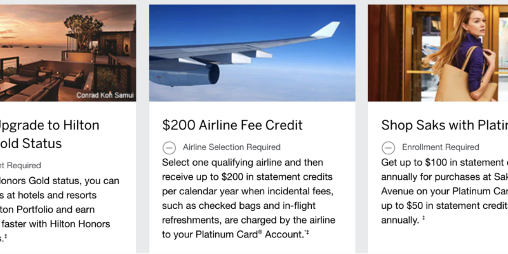
Task: Click the Hilton Honors Gold description text
Action: [60, 210]
